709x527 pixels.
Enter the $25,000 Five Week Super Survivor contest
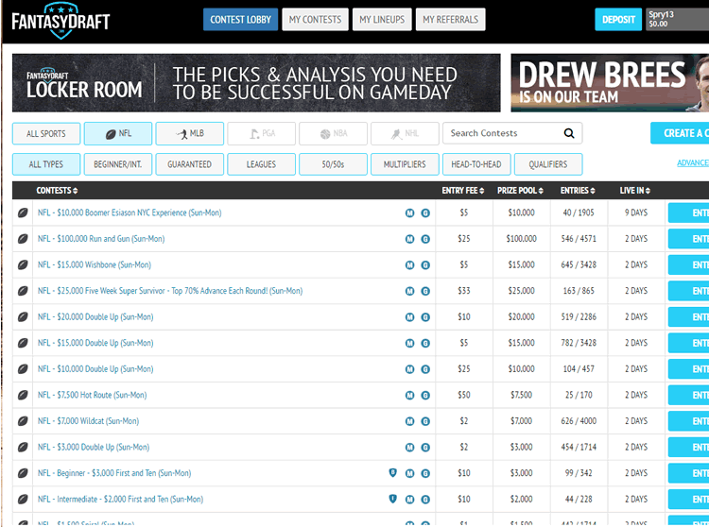coord(688,291)
